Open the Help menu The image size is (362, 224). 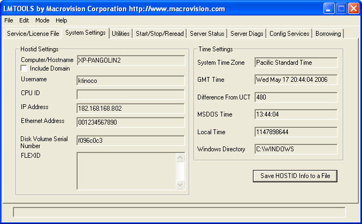[x=61, y=20]
